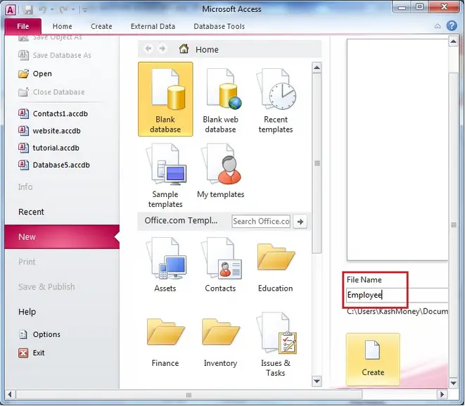Click the Access application icon

pos(10,10)
